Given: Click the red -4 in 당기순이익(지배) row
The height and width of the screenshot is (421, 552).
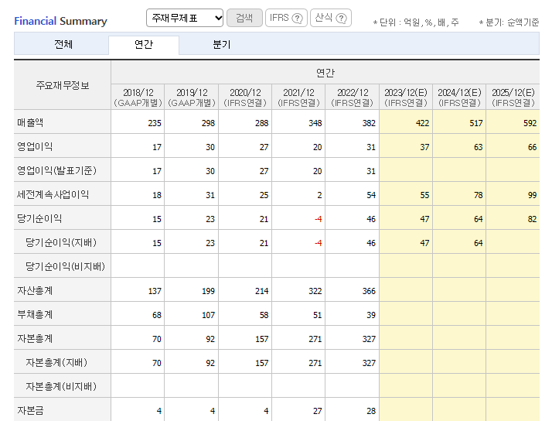Looking at the screenshot, I should [319, 243].
